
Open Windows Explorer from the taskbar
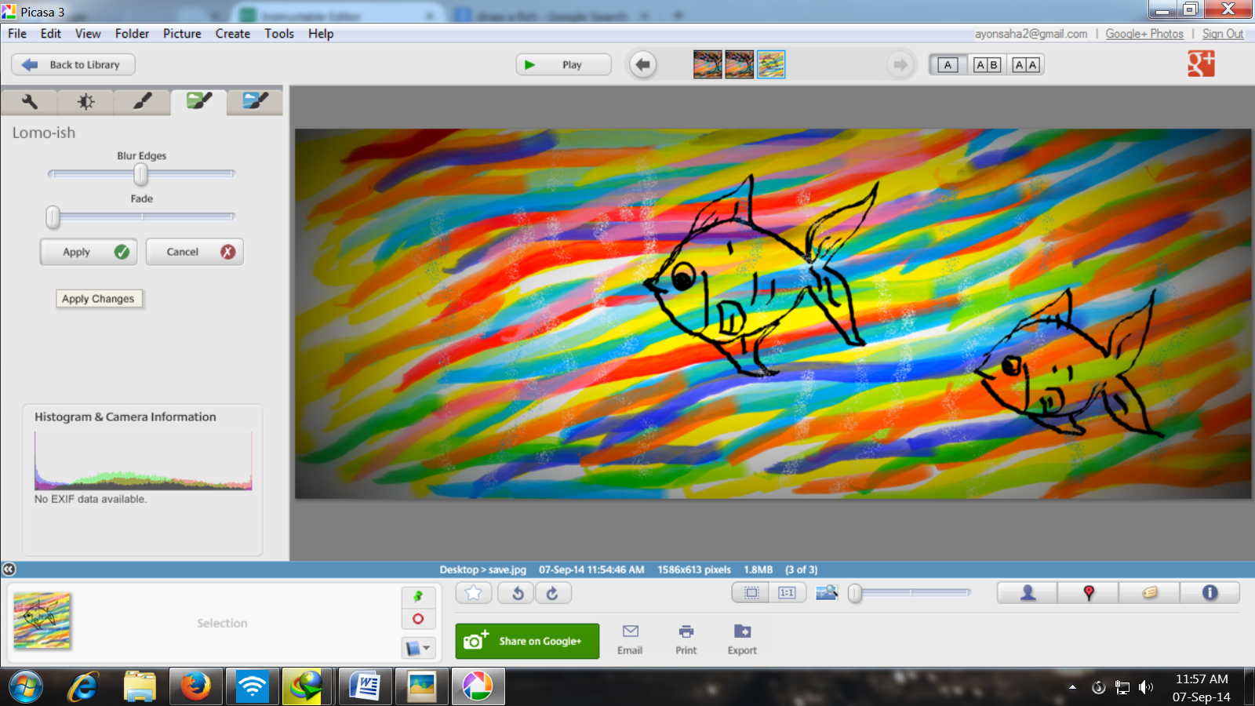[x=140, y=687]
